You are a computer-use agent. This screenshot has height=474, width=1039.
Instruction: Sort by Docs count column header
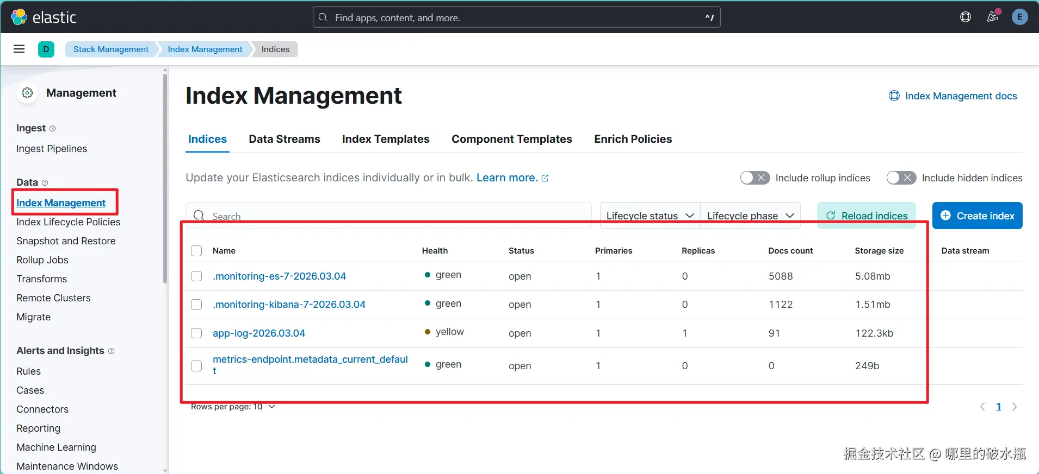(790, 251)
